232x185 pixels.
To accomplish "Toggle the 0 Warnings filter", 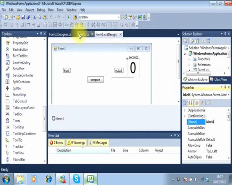I will (x=76, y=143).
